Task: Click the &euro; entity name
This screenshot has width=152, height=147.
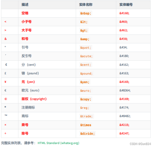Action: 86,91
